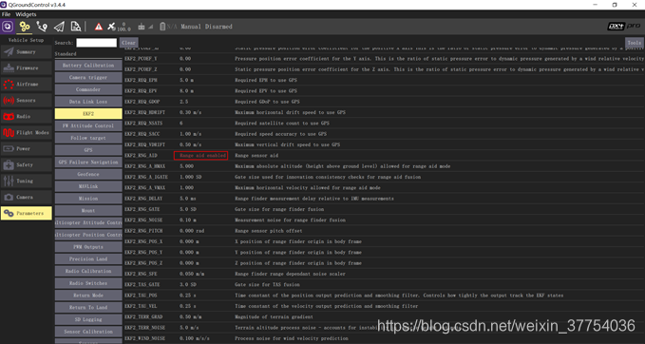The width and height of the screenshot is (645, 344).
Task: Open the Analyze view document icon
Action: coord(76,27)
